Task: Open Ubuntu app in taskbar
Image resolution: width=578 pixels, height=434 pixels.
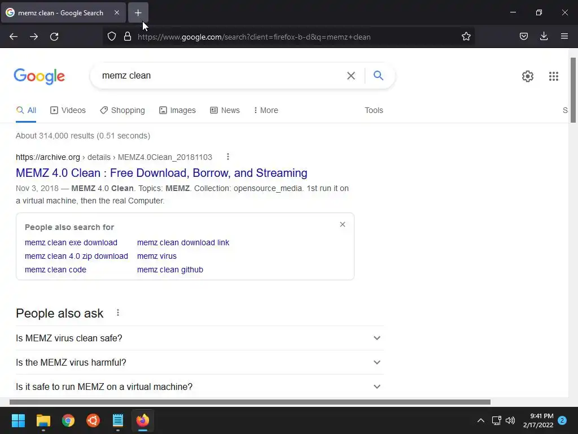Action: (x=93, y=420)
